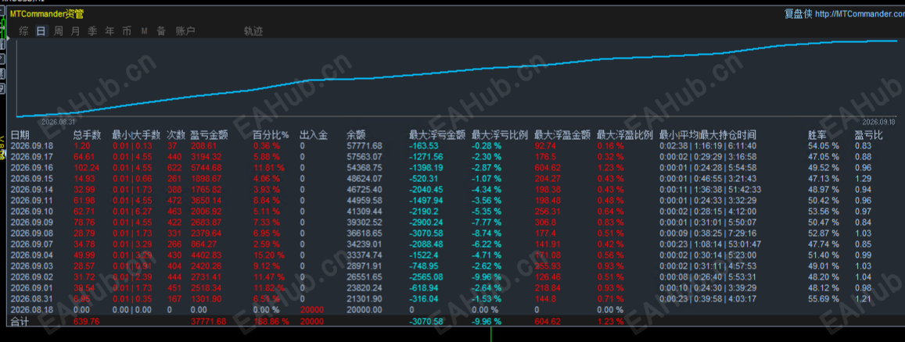Click the 最小|平均|最大持仓时间 column header

click(708, 135)
